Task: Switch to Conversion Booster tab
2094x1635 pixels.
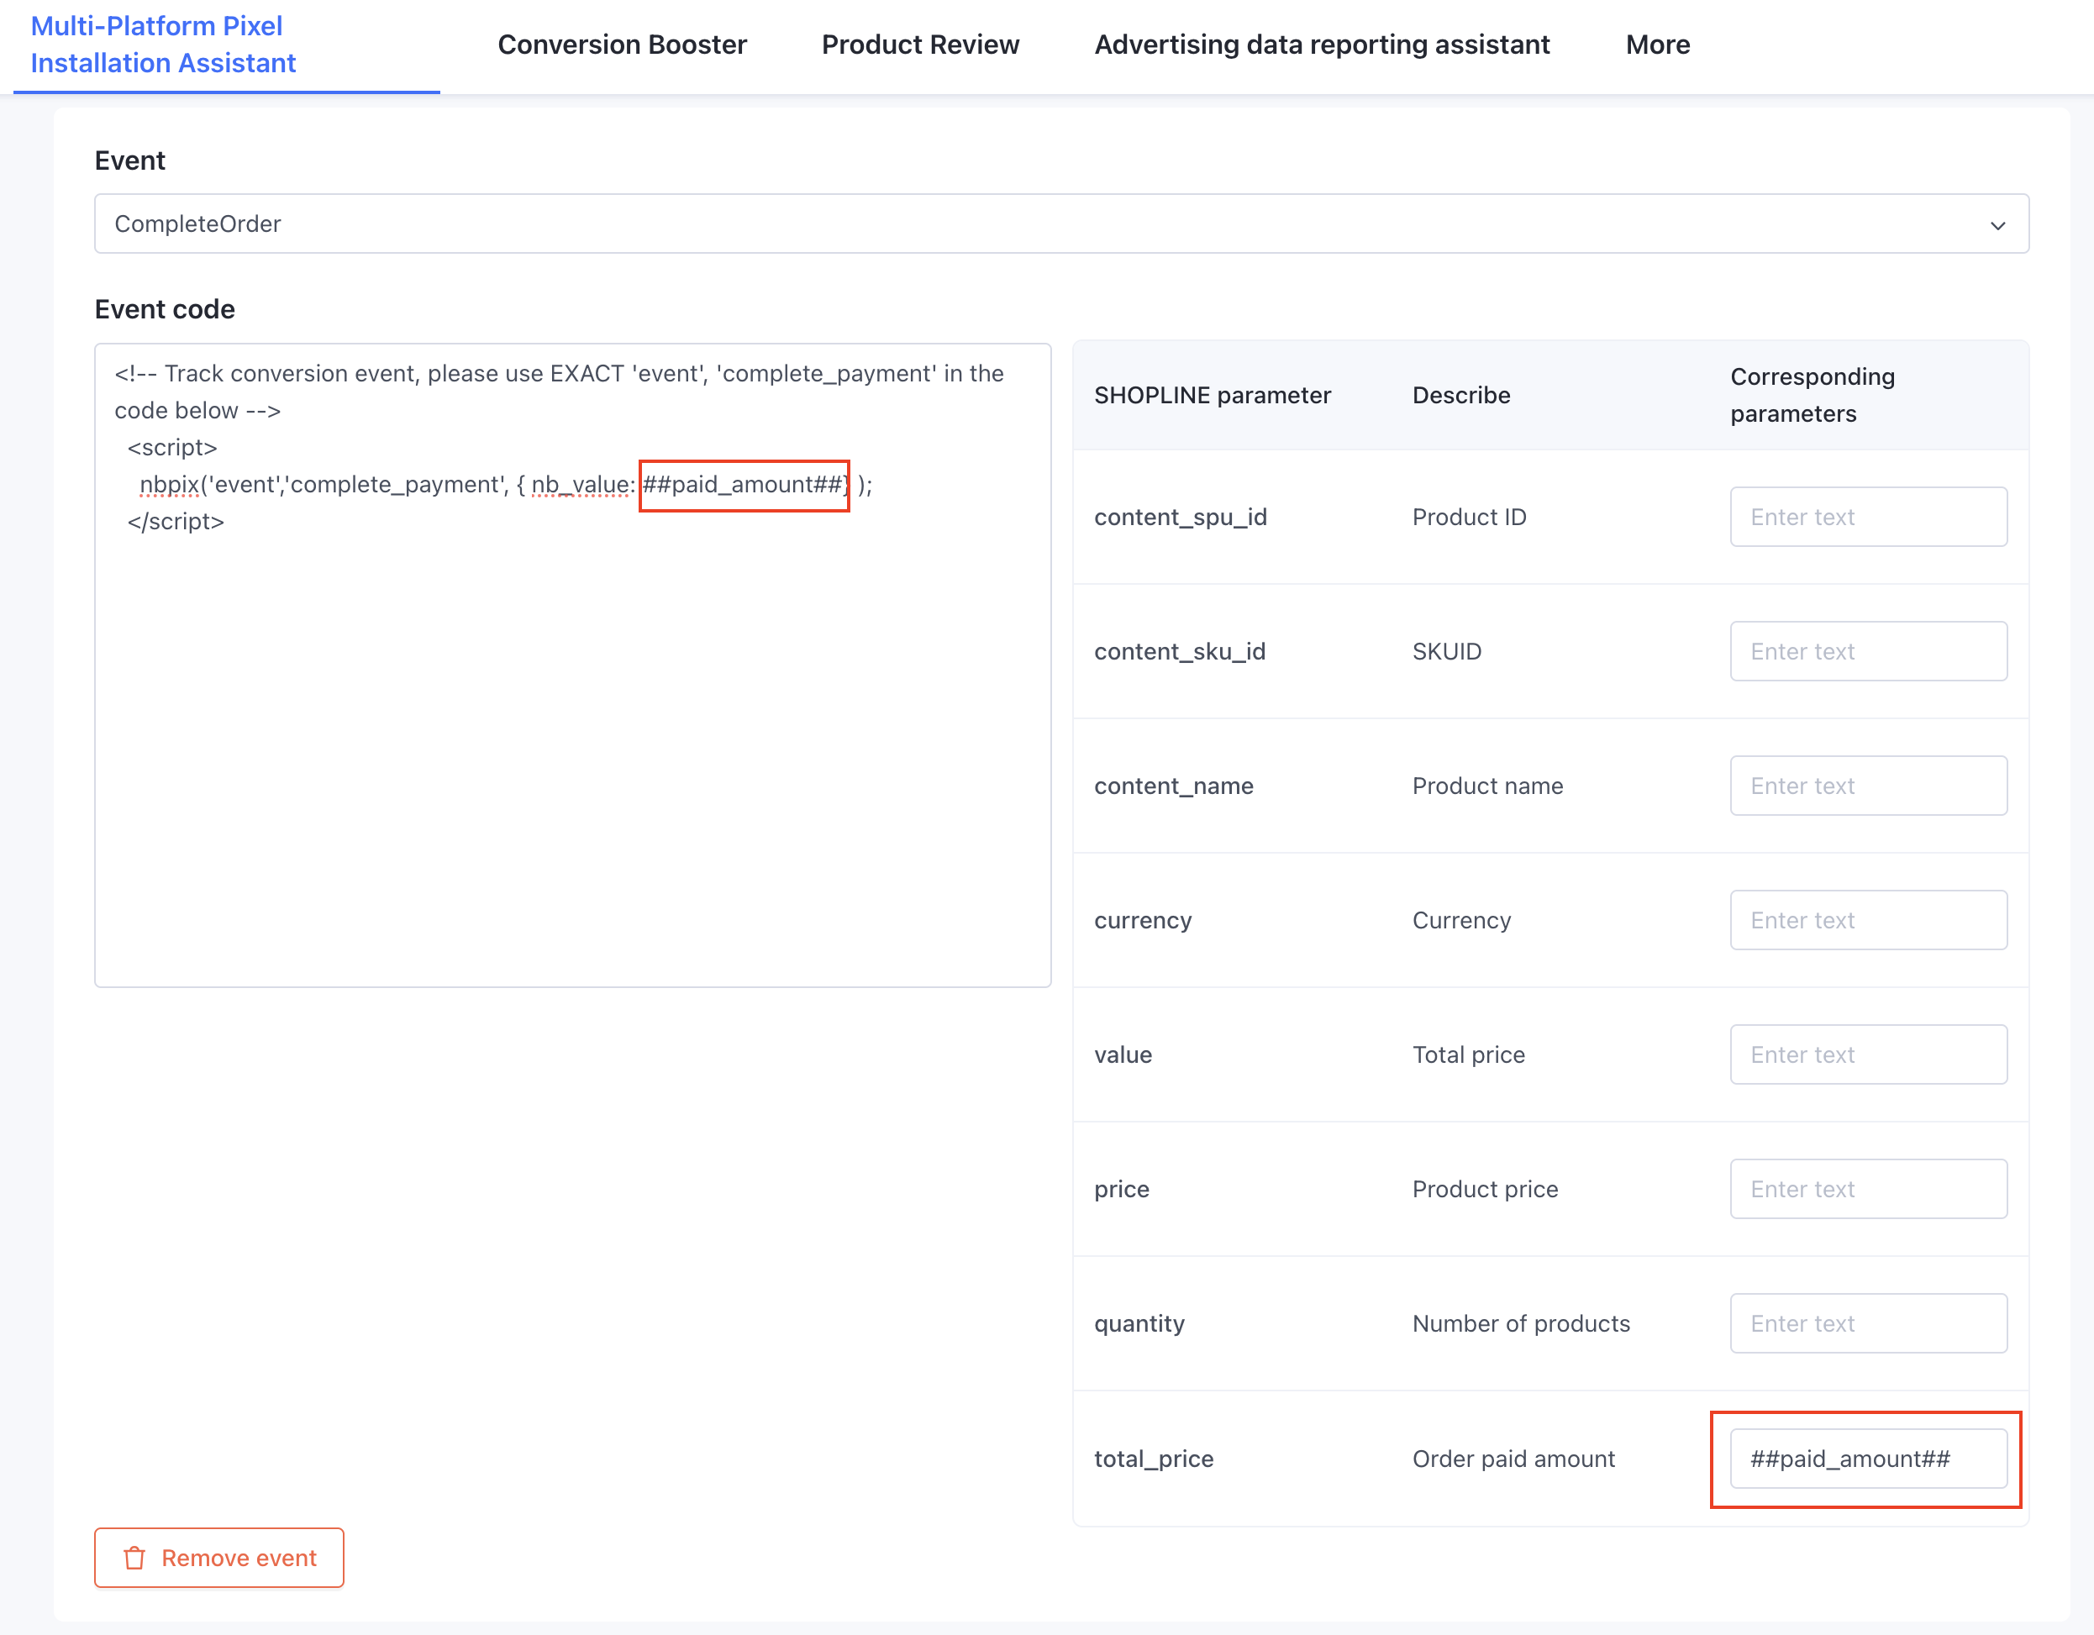Action: (x=621, y=45)
